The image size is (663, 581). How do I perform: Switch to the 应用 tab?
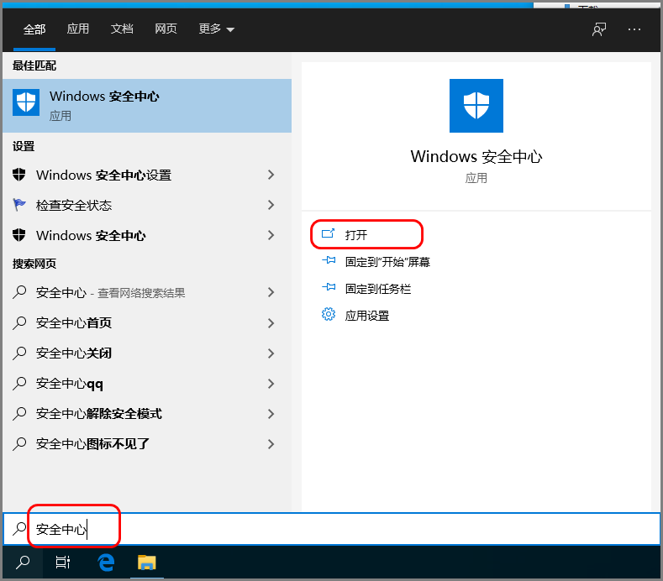click(78, 29)
